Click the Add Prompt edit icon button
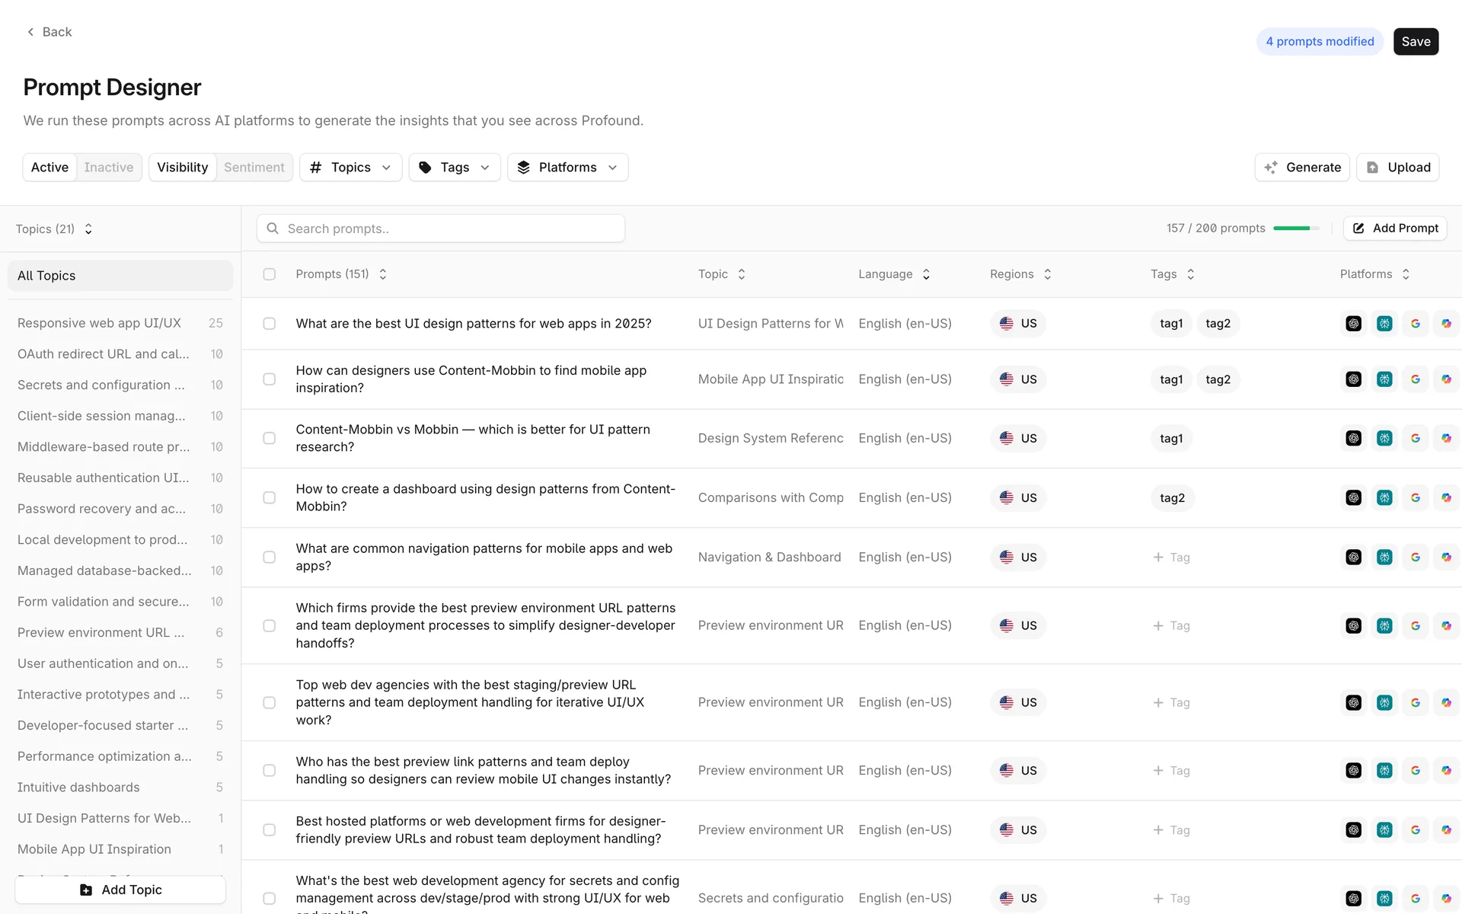 point(1395,228)
